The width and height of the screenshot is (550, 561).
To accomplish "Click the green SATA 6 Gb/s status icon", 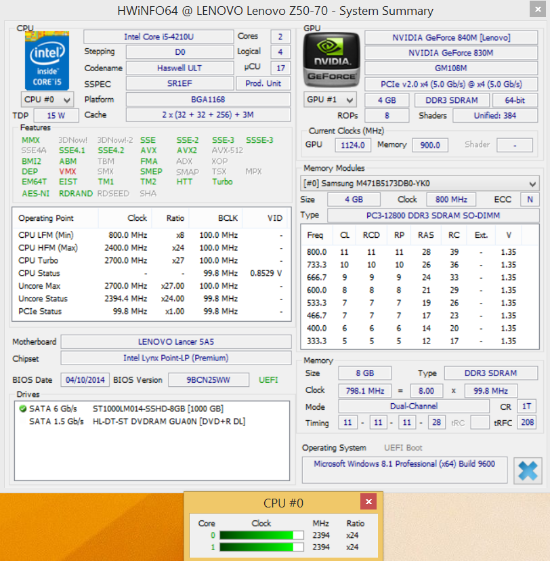I will (x=23, y=409).
